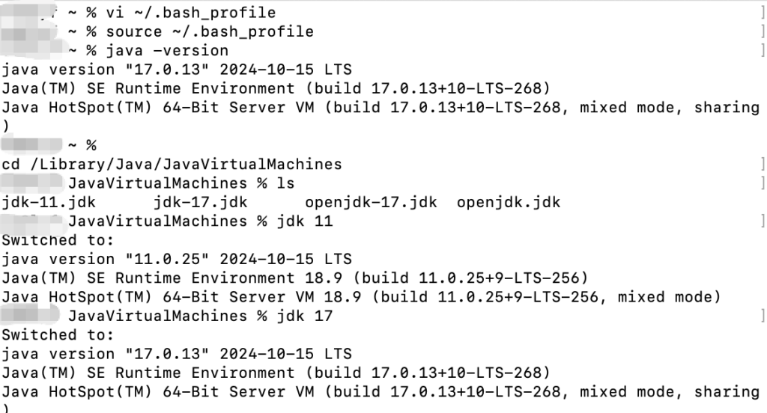Viewport: 767px width, 413px height.
Task: Click the right bracket marker beside 'java -version' line
Action: (x=762, y=50)
